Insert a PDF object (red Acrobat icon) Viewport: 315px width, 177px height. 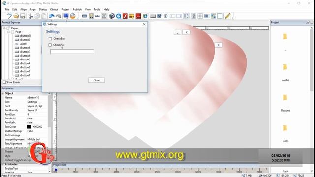(138, 16)
